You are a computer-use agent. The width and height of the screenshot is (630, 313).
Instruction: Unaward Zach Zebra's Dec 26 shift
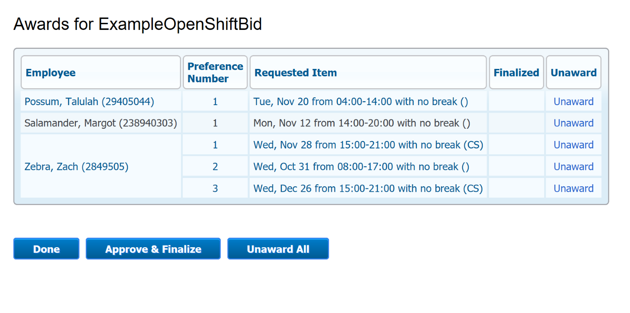[x=573, y=189]
